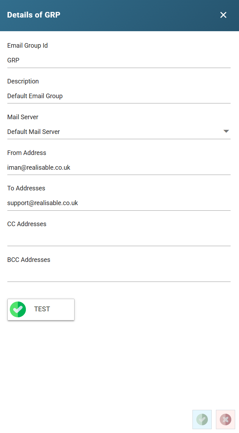Expand the Mail Server dropdown arrow

[x=226, y=131]
